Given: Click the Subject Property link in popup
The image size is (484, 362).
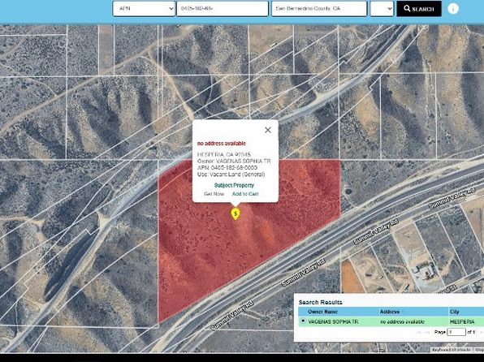Looking at the screenshot, I should coord(234,185).
